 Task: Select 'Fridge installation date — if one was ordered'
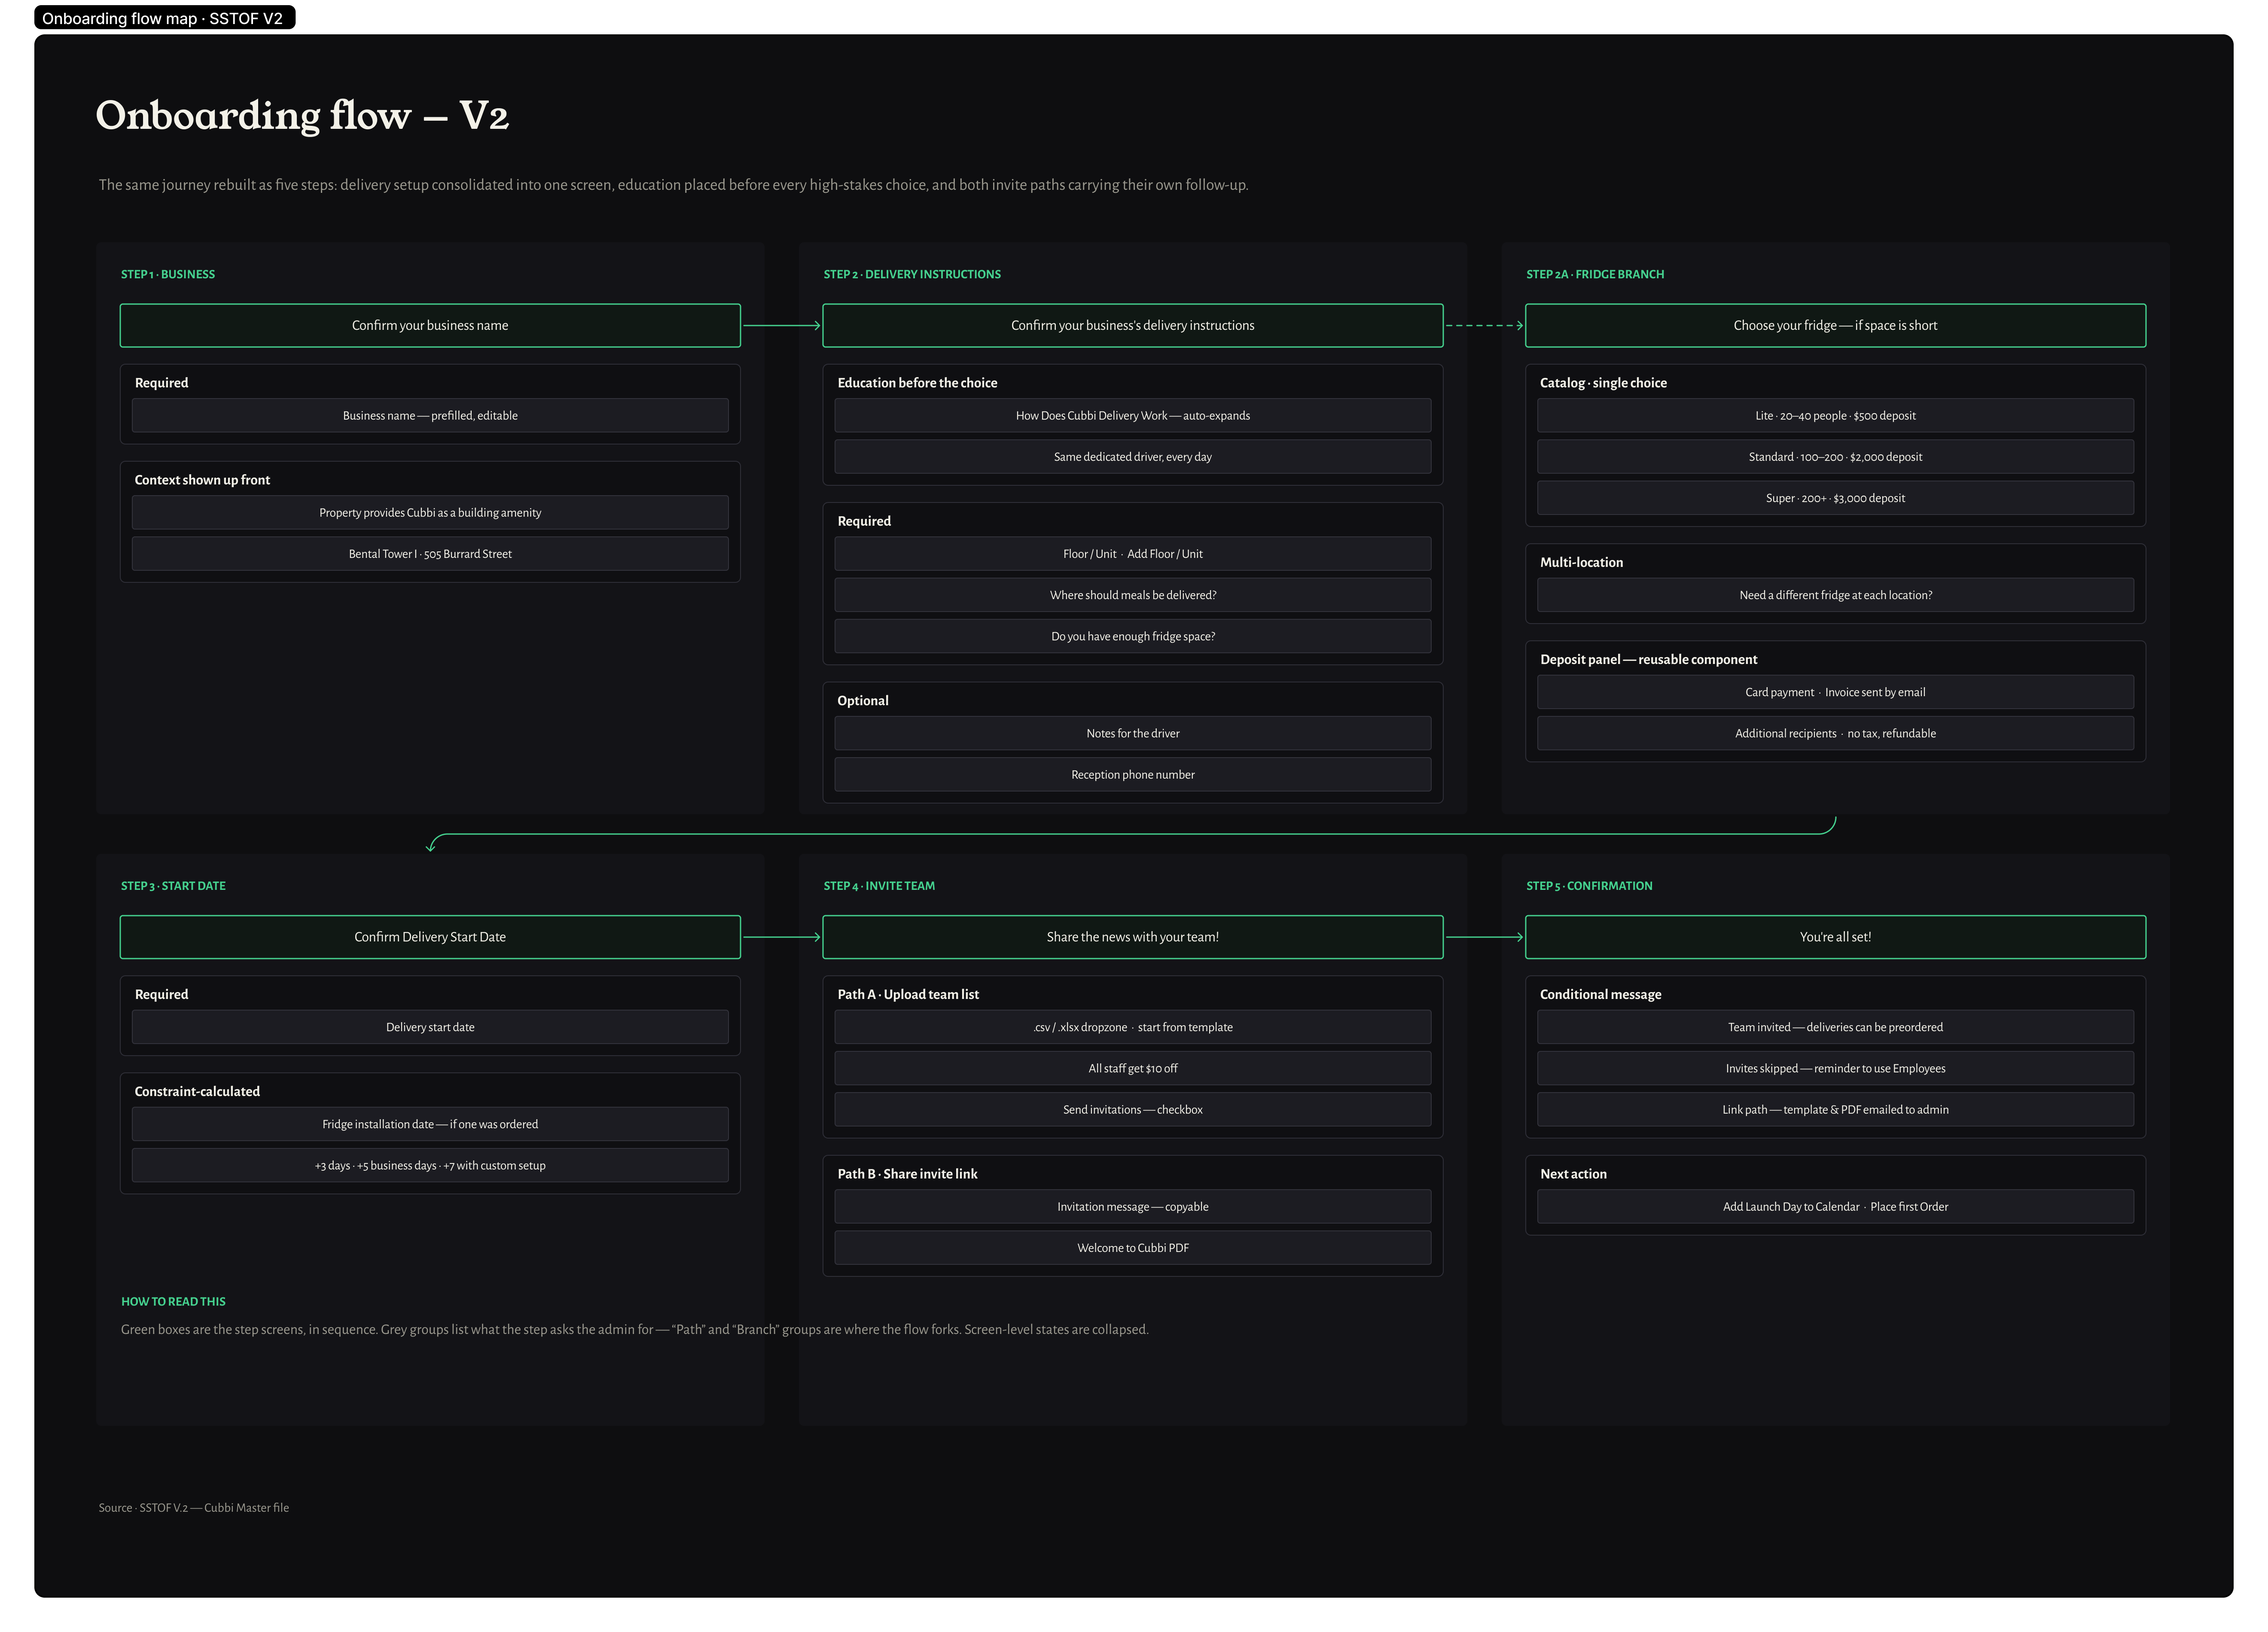click(430, 1124)
